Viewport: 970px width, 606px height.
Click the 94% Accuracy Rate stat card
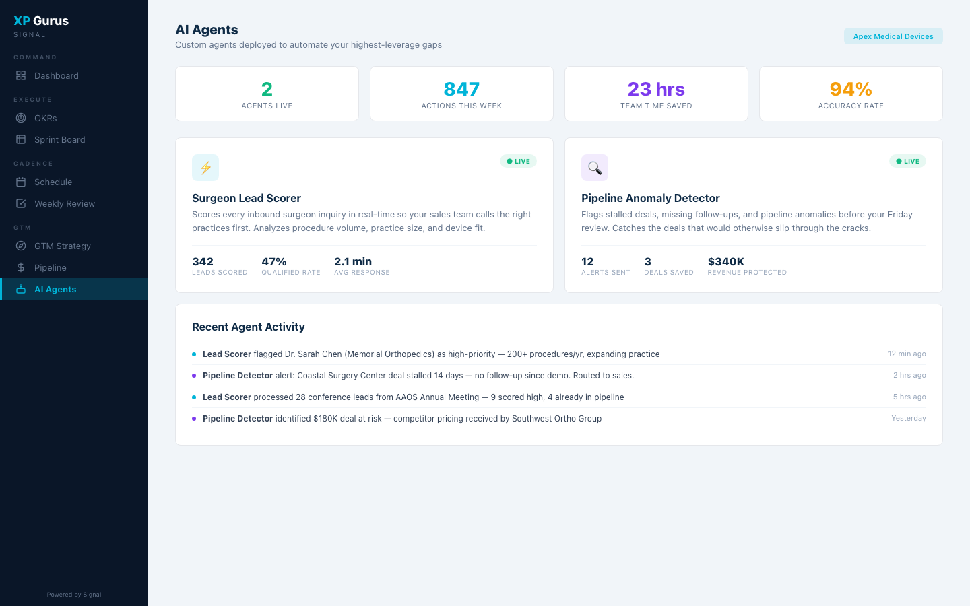pos(851,93)
